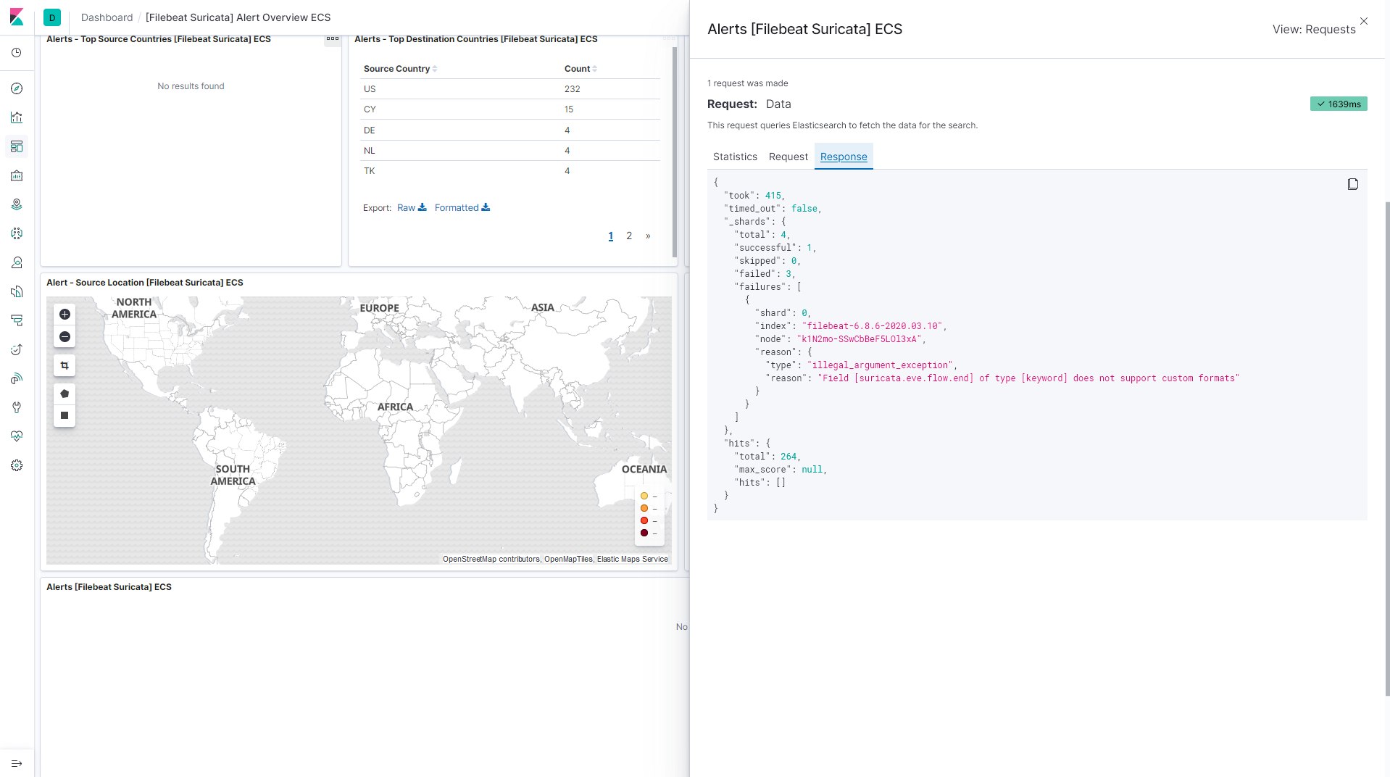Viewport: 1390px width, 777px height.
Task: Select the draw rectangle map tool
Action: 64,415
